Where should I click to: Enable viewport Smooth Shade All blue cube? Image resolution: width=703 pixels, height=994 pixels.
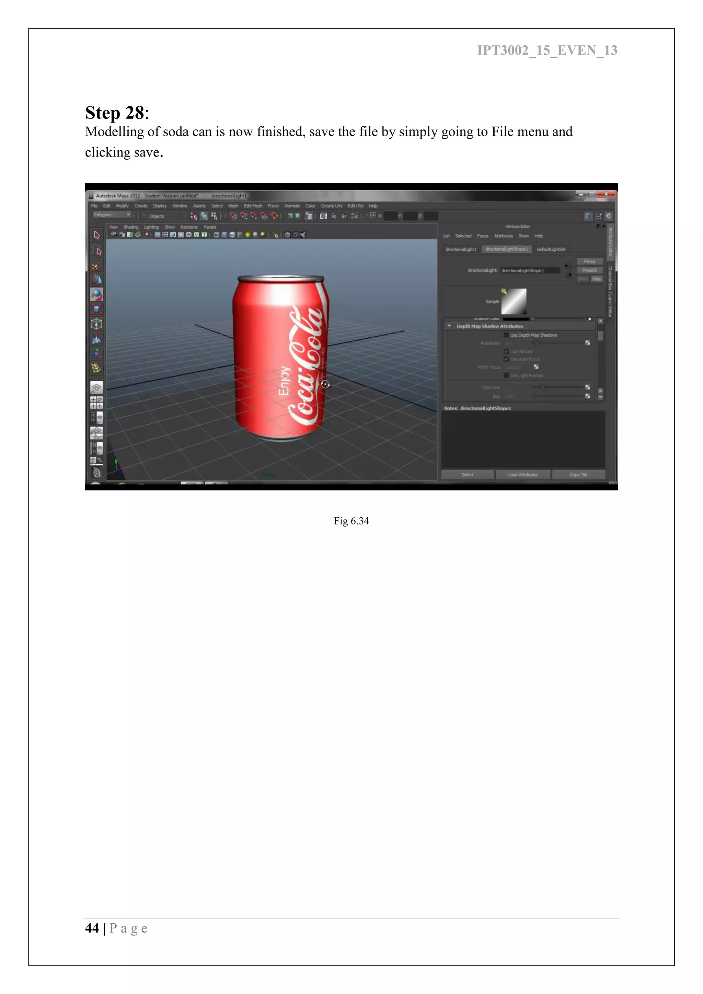tap(224, 235)
